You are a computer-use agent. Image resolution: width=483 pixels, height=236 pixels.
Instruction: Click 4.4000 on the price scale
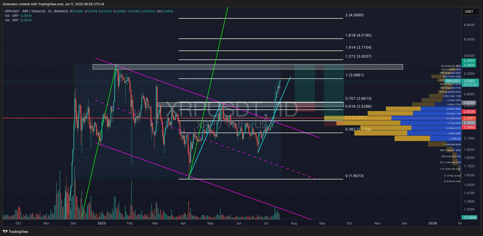(x=469, y=25)
